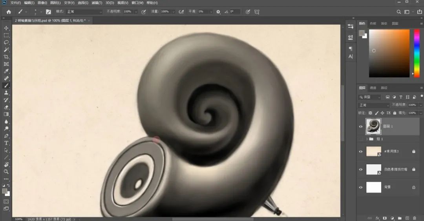Toggle visibility of the 背景 layer
The width and height of the screenshot is (424, 221).
tap(361, 187)
